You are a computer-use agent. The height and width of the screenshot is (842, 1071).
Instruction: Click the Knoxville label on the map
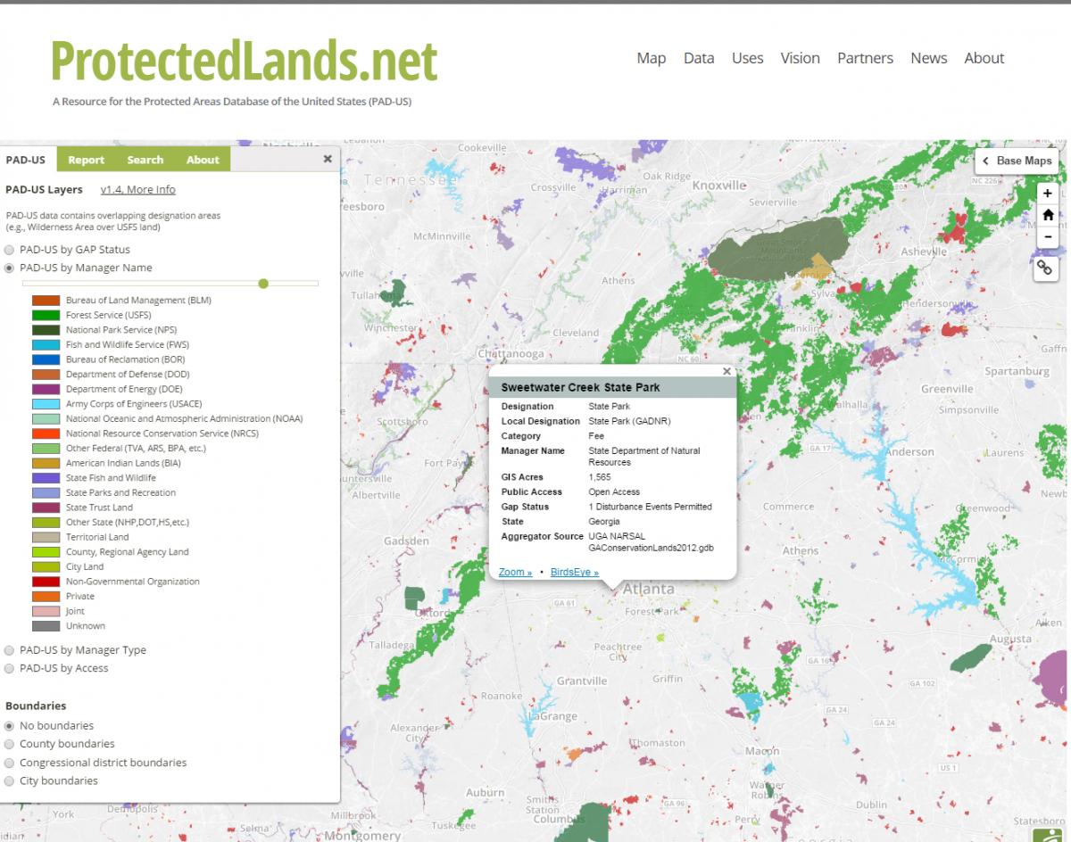coord(718,186)
